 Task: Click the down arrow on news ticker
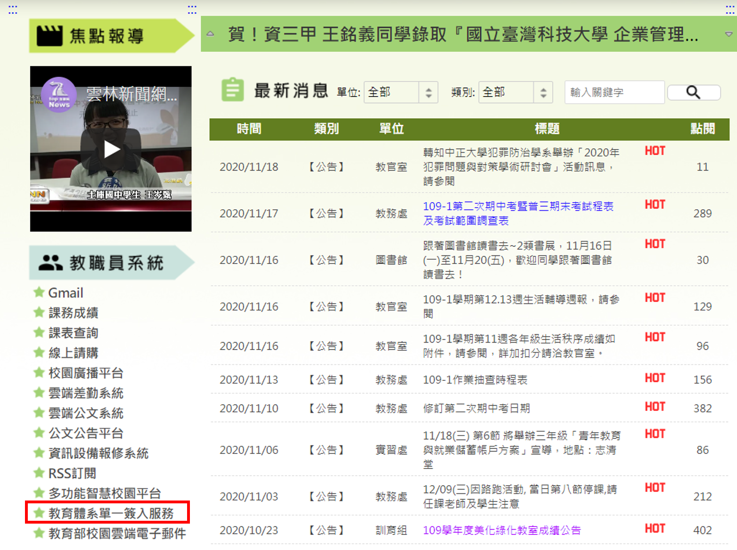pyautogui.click(x=729, y=34)
